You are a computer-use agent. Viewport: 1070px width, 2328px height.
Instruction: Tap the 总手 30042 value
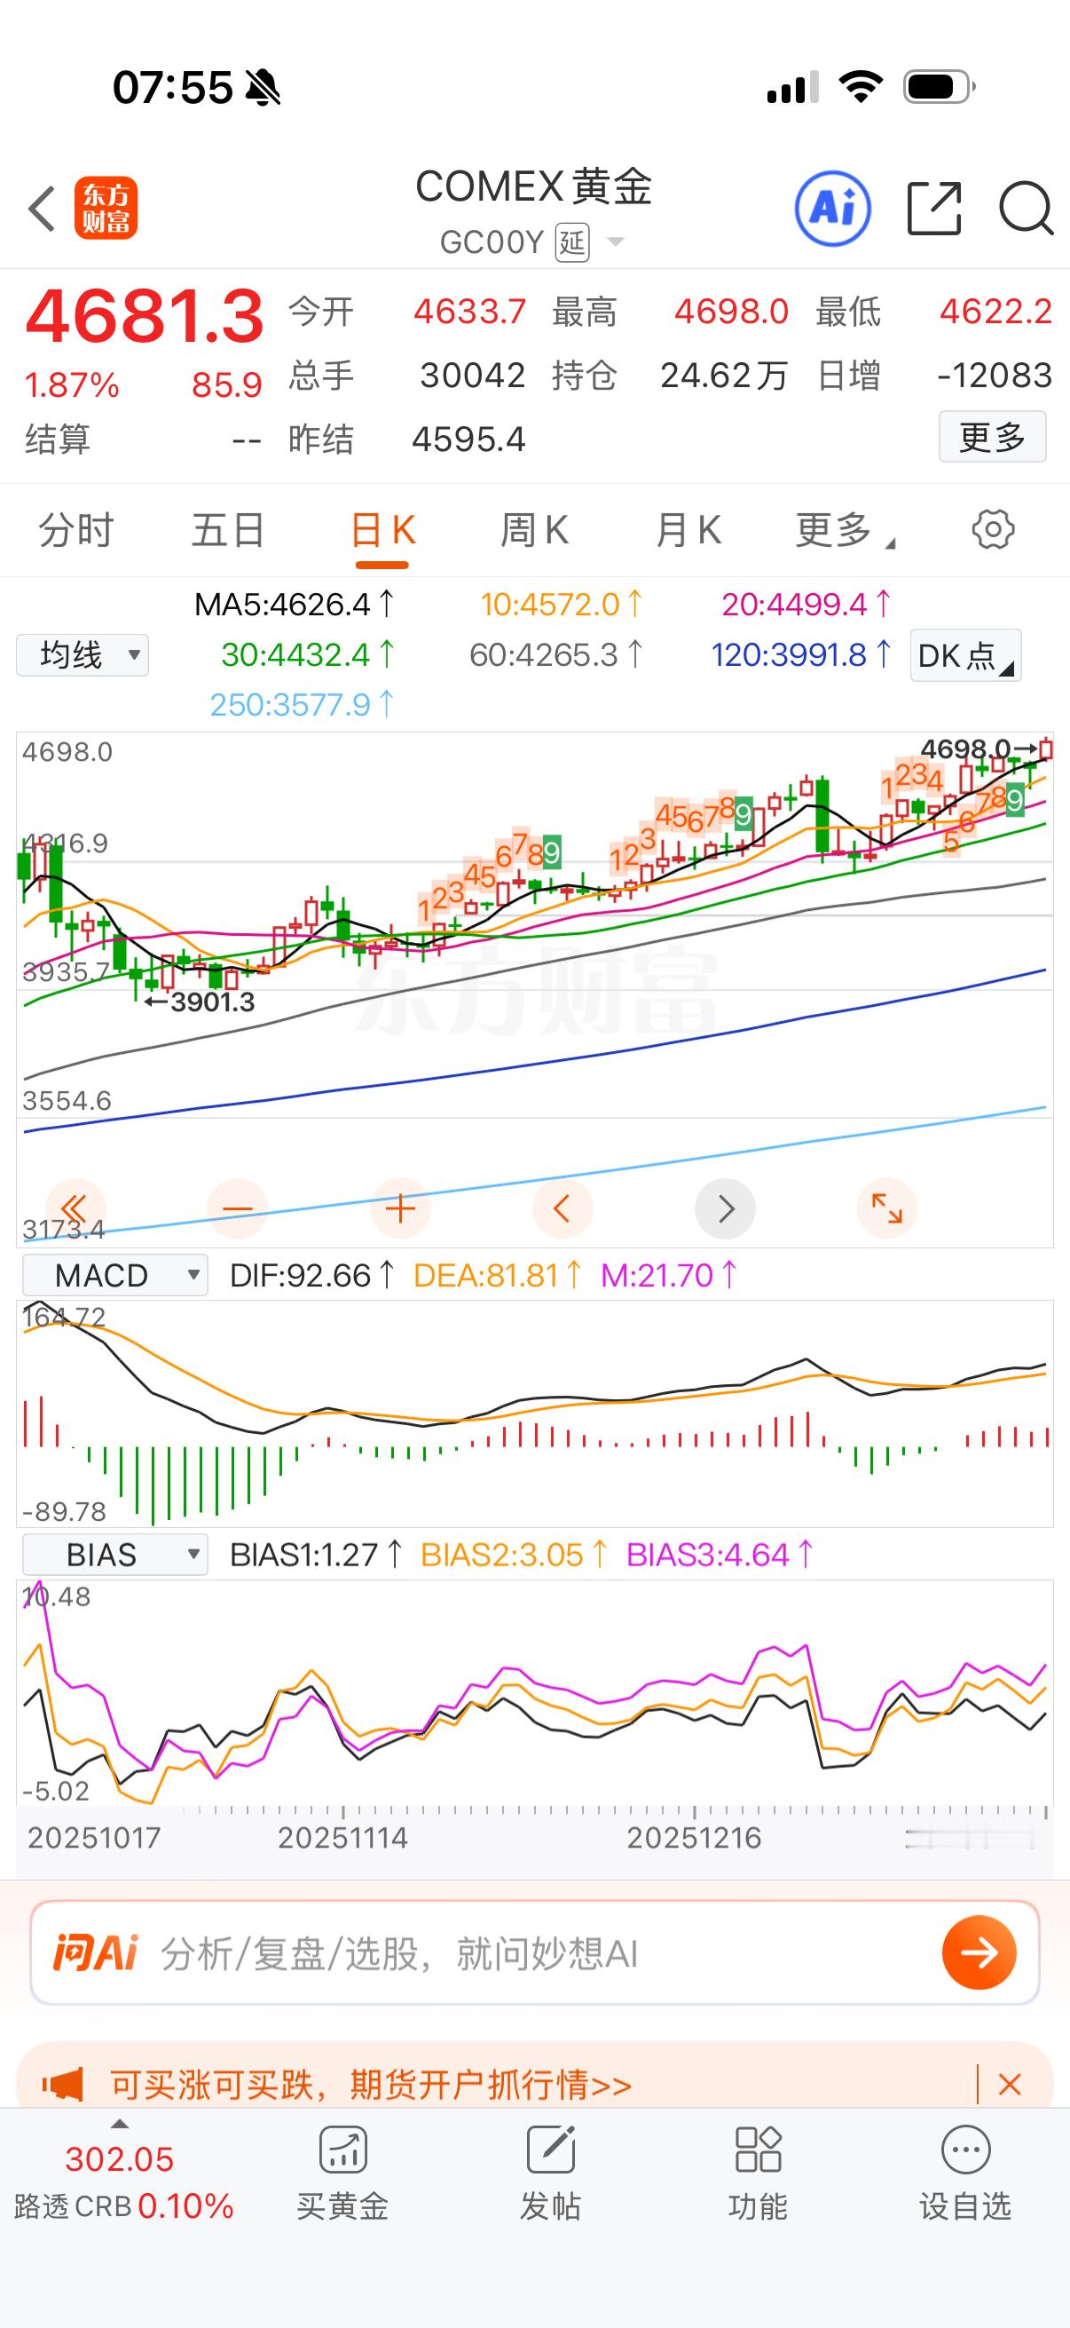[x=472, y=375]
